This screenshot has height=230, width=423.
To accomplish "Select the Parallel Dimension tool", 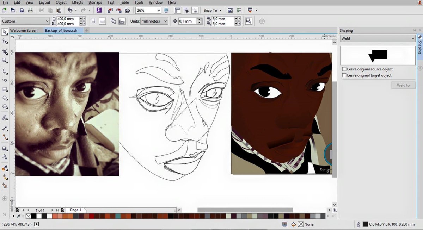I will pyautogui.click(x=5, y=128).
